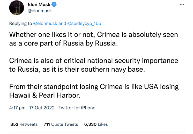The width and height of the screenshot is (193, 134).
Task: Open the Twitter for iPhone source link
Action: coord(77,108)
